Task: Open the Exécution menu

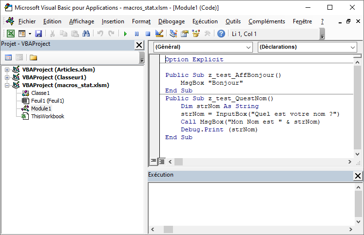Action: 205,21
